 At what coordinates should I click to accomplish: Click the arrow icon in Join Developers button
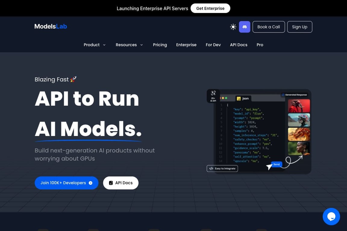click(90, 183)
